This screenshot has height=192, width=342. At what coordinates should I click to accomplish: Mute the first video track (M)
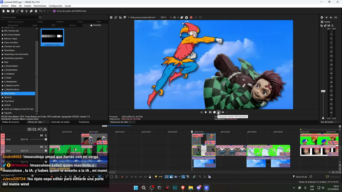(x=41, y=136)
